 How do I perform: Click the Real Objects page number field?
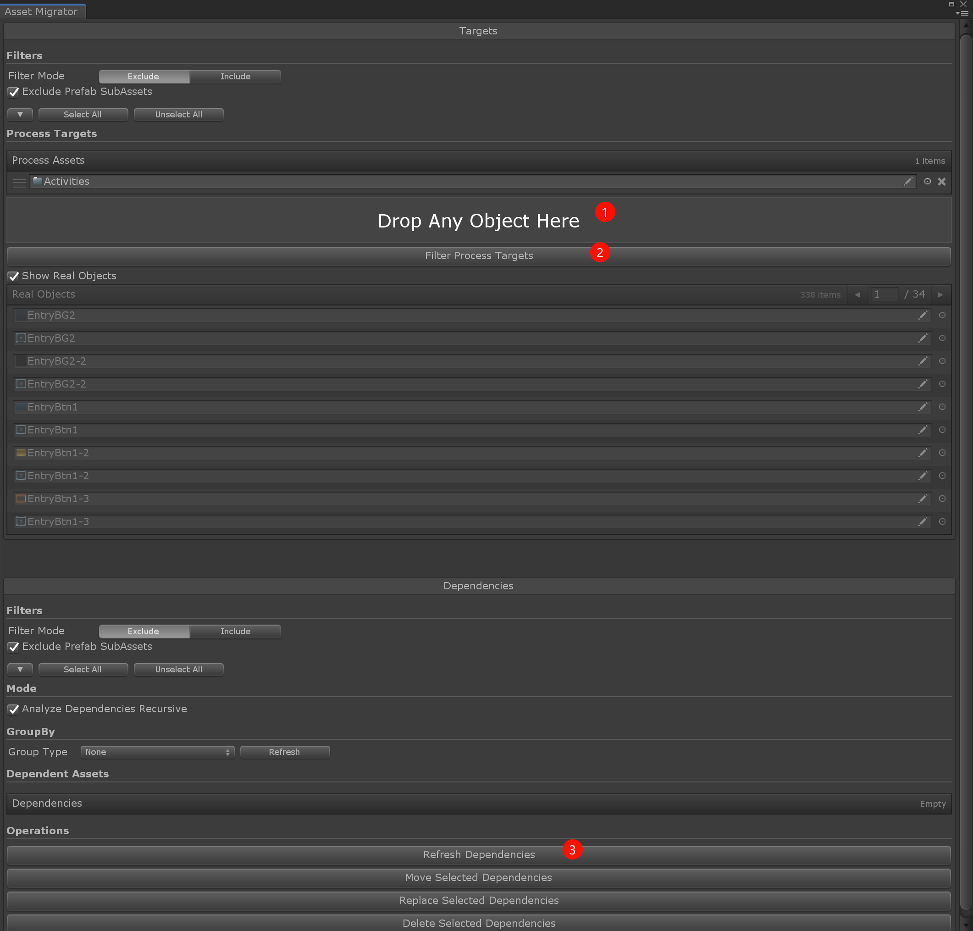884,295
